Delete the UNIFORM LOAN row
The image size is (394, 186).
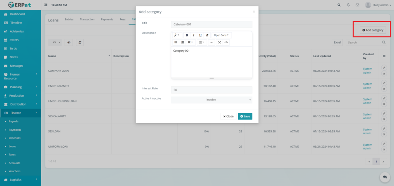pos(384,150)
